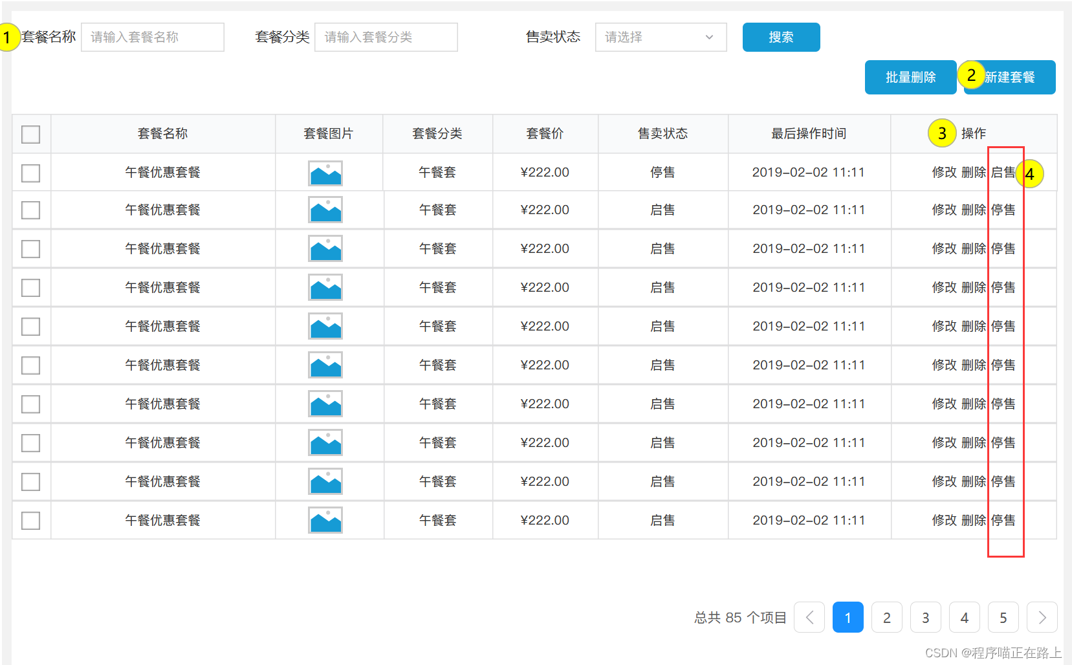1072x665 pixels.
Task: Check the first row's selection checkbox
Action: pos(30,172)
